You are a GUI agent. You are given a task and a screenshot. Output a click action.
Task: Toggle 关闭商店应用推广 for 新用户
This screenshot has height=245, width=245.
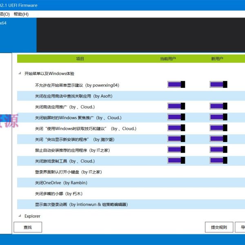(x=218, y=106)
